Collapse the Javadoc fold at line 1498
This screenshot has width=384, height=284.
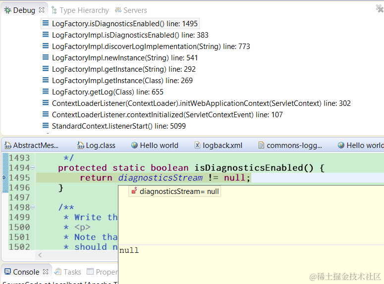tap(33, 207)
